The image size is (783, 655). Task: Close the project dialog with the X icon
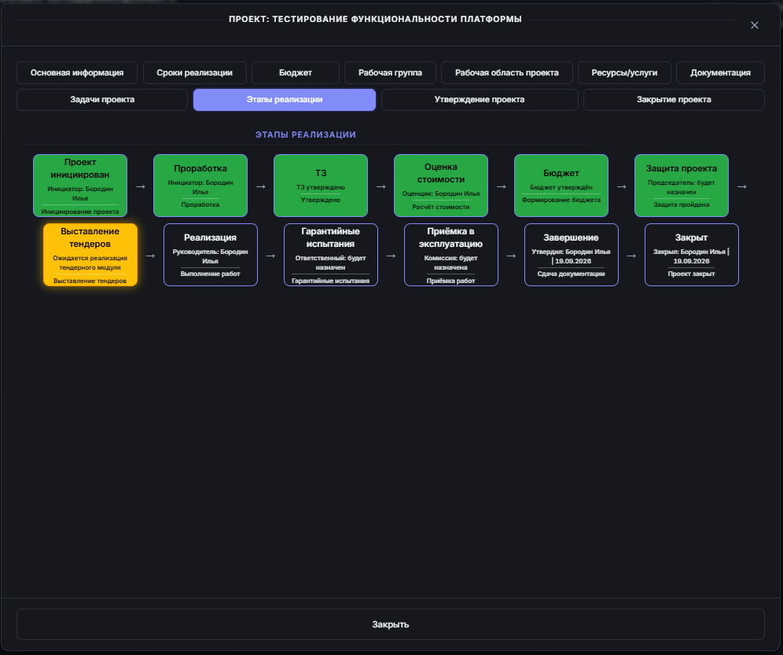pyautogui.click(x=754, y=25)
